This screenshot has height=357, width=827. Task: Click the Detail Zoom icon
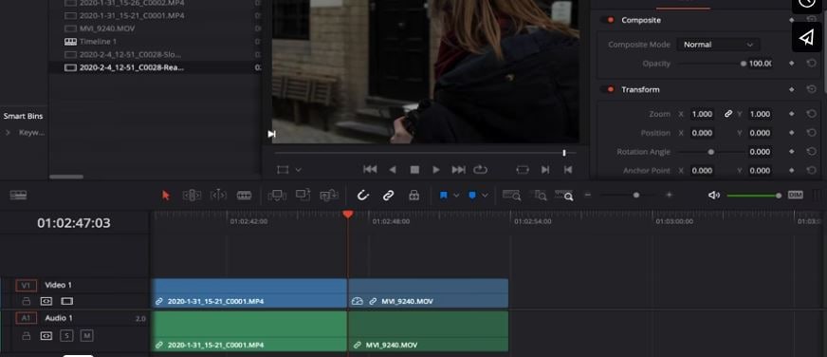click(538, 196)
